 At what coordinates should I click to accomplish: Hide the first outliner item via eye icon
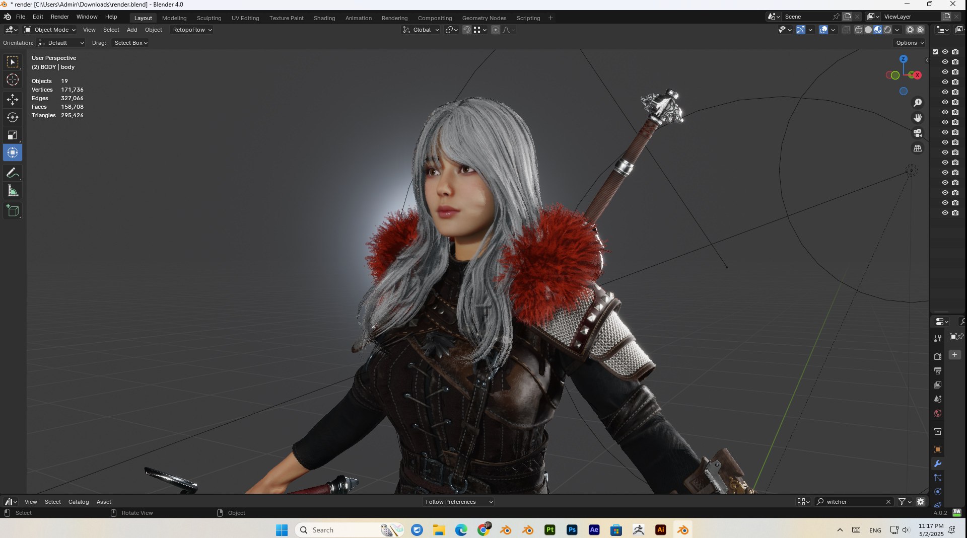point(945,52)
